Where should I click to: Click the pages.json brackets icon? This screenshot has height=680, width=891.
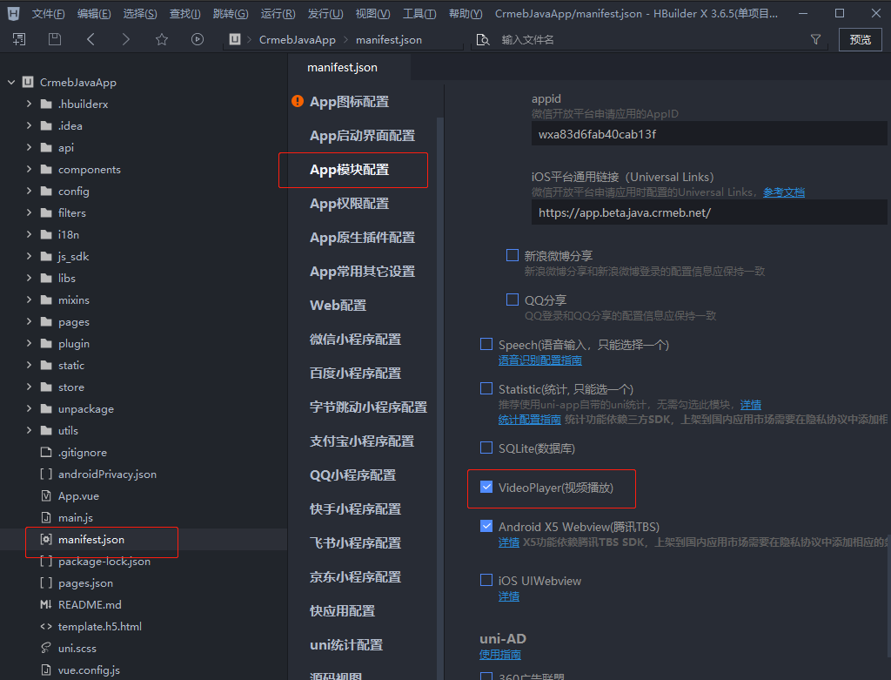click(x=46, y=582)
